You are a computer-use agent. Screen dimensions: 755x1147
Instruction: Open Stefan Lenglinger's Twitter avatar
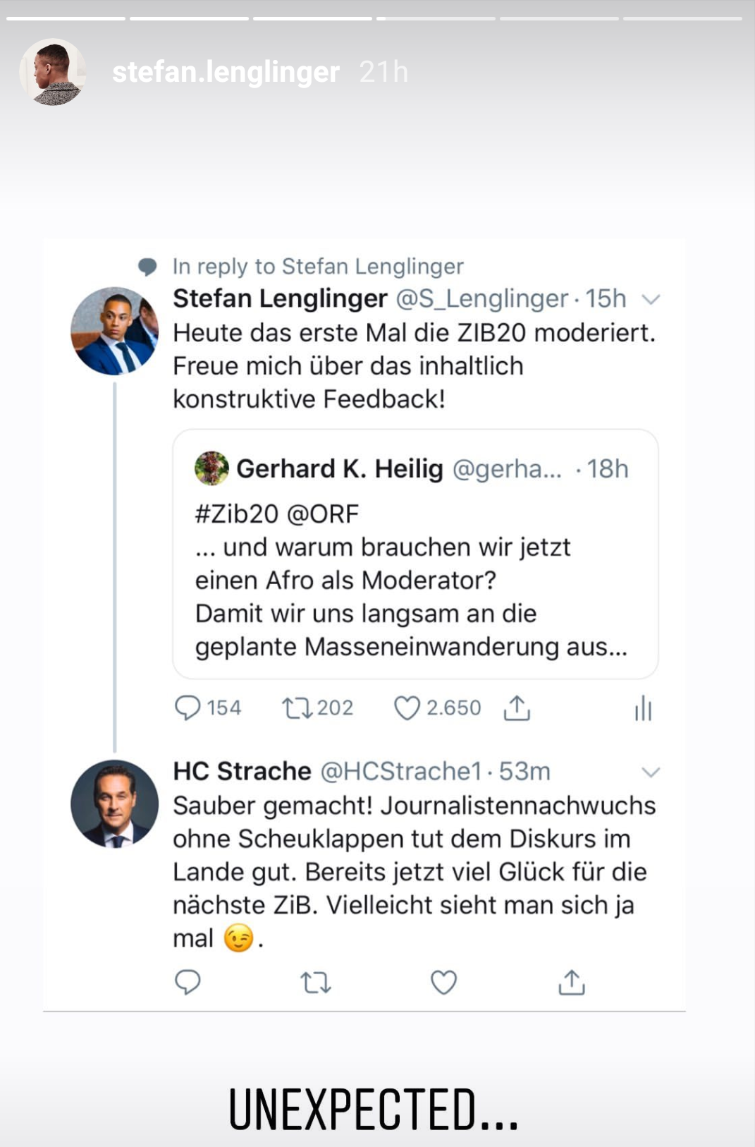(x=114, y=331)
